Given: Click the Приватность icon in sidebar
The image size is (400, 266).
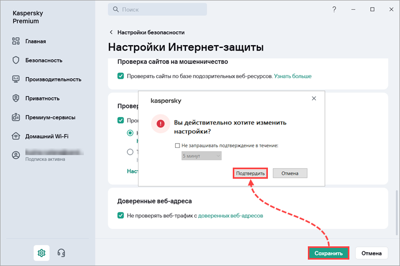Looking at the screenshot, I should click(16, 98).
